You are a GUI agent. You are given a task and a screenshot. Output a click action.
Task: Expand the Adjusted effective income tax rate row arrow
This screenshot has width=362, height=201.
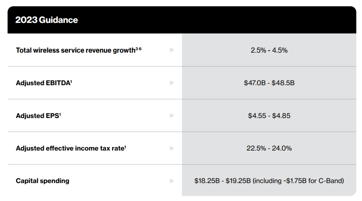[172, 148]
